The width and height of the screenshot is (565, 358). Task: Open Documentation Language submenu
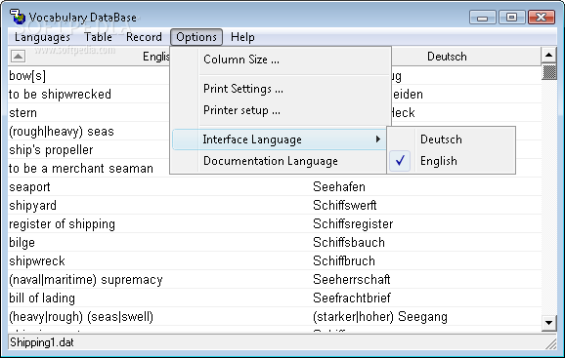click(x=270, y=161)
